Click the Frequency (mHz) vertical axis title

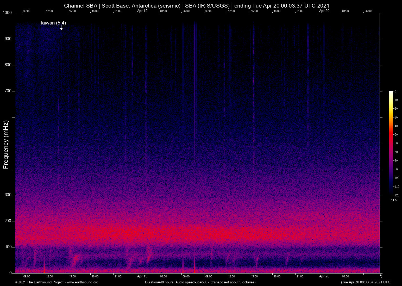(6, 145)
